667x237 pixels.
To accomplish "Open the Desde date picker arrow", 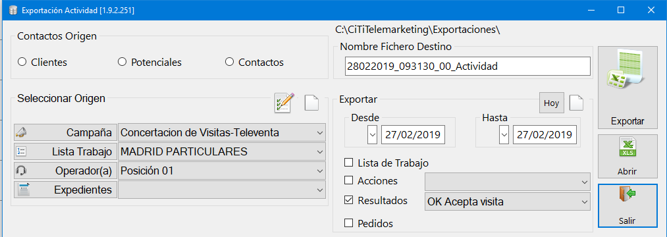I will click(372, 136).
